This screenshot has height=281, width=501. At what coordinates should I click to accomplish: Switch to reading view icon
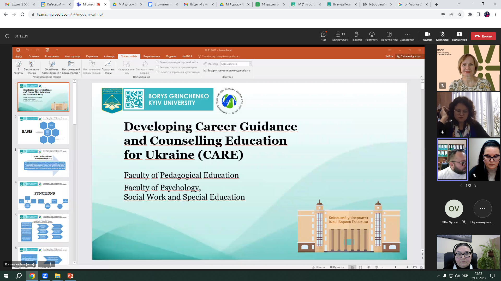pos(368,267)
